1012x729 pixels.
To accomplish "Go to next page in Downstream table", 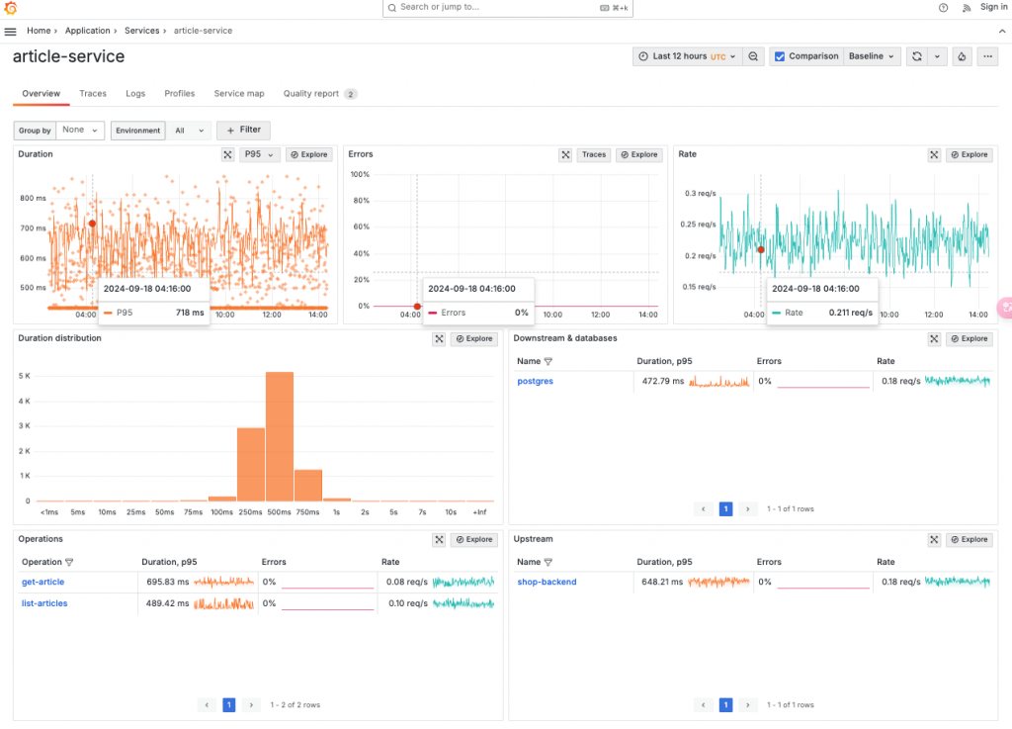I will [x=747, y=509].
